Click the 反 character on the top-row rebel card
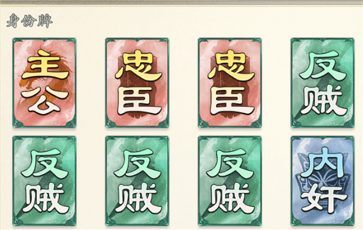Image resolution: width=363 pixels, height=230 pixels. [x=323, y=66]
